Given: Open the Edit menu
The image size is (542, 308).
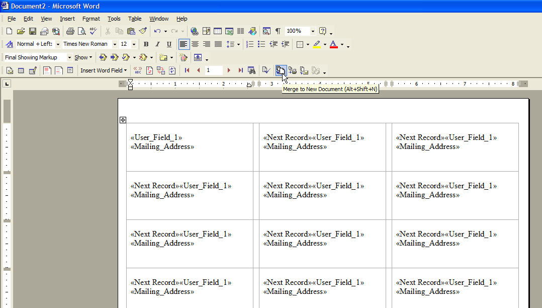Looking at the screenshot, I should tap(28, 19).
